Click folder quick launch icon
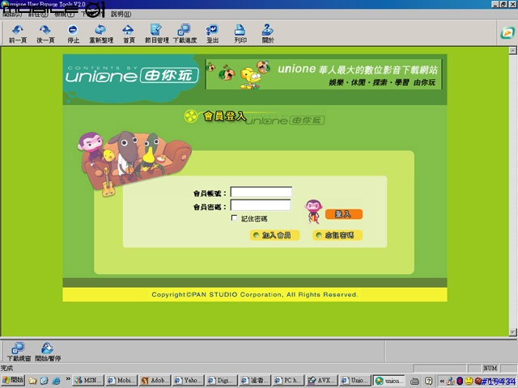 coord(32,381)
